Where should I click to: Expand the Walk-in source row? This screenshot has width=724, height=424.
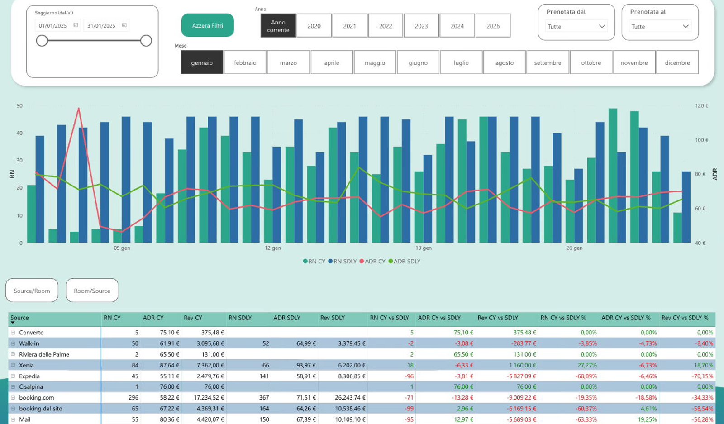(x=13, y=343)
